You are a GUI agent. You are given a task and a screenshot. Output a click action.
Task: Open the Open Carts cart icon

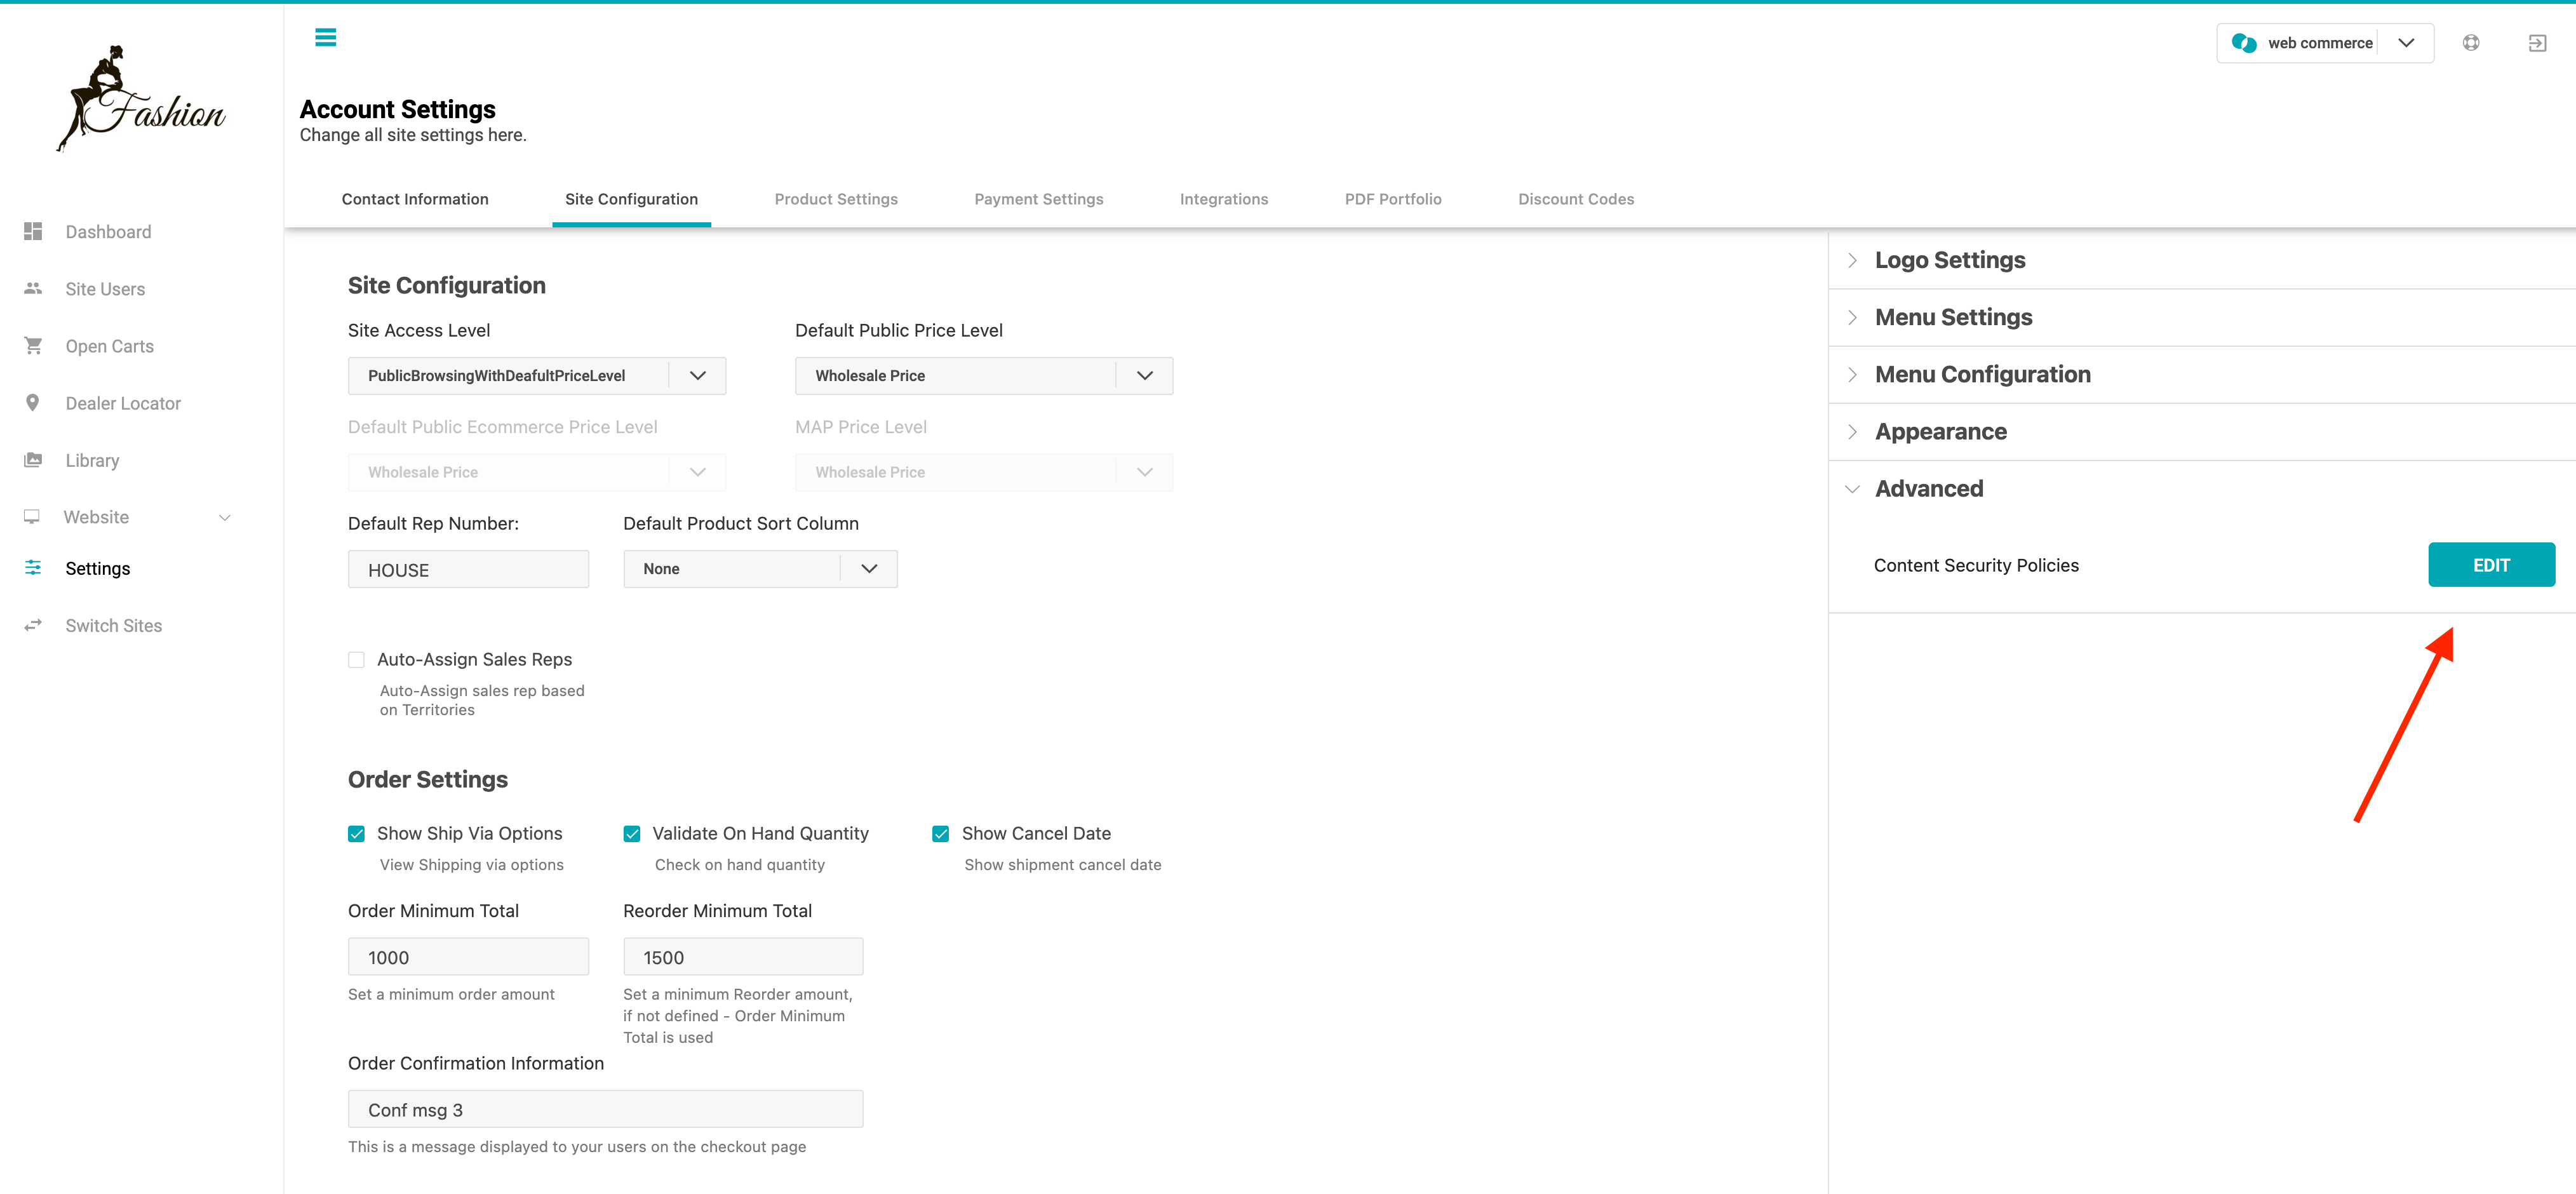pyautogui.click(x=33, y=345)
